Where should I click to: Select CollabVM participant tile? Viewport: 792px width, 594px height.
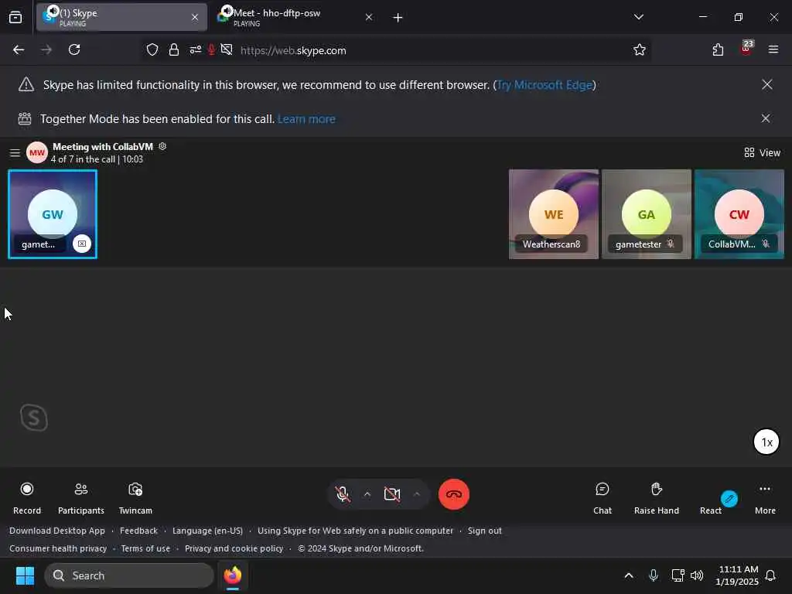tap(739, 214)
